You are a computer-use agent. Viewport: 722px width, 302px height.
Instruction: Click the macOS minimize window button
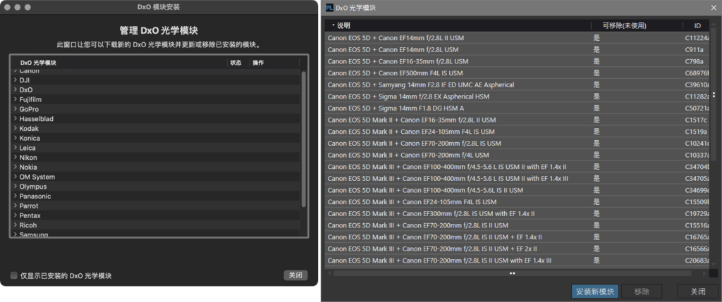click(18, 7)
